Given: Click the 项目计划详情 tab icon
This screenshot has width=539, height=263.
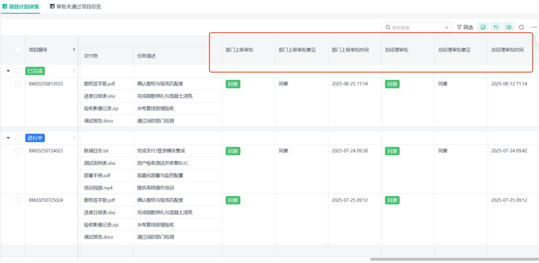Looking at the screenshot, I should click(x=5, y=7).
